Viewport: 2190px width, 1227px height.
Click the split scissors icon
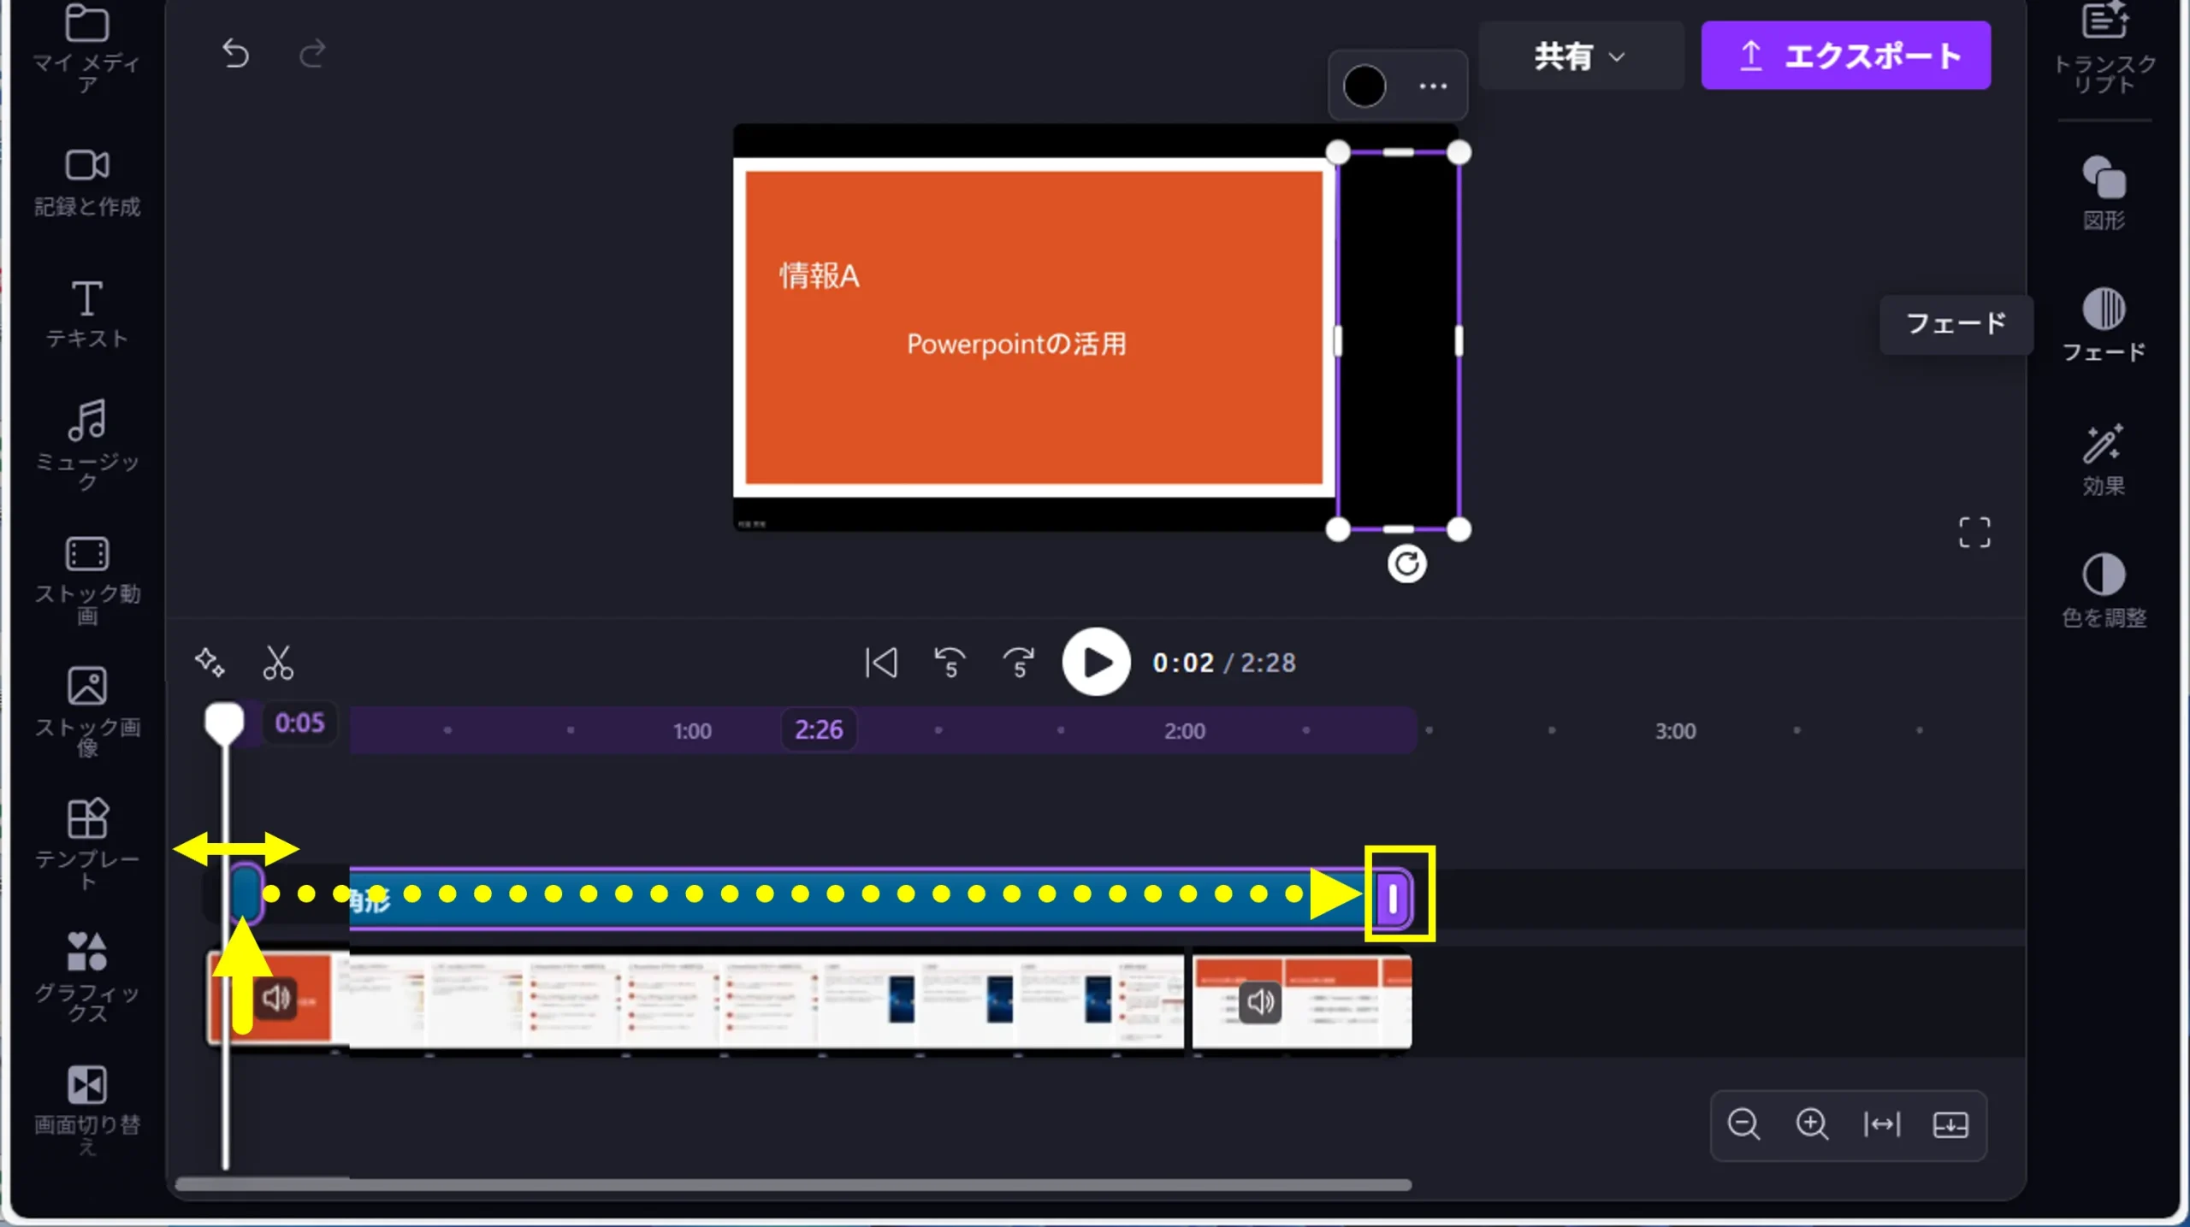278,663
